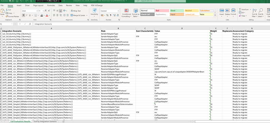Switch to Eval by Integration Scenario sheet
This screenshot has height=123, width=270.
tap(45, 121)
